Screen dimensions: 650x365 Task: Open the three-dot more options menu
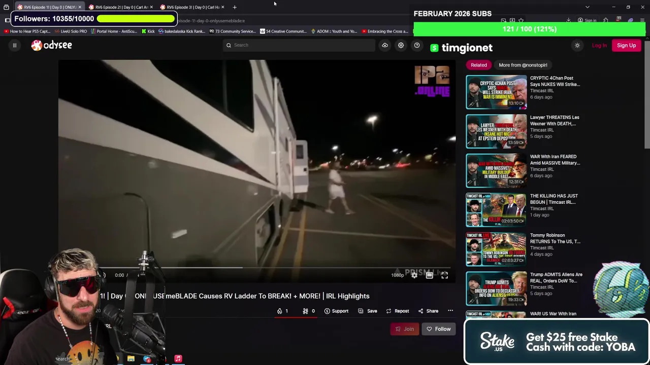coord(450,311)
